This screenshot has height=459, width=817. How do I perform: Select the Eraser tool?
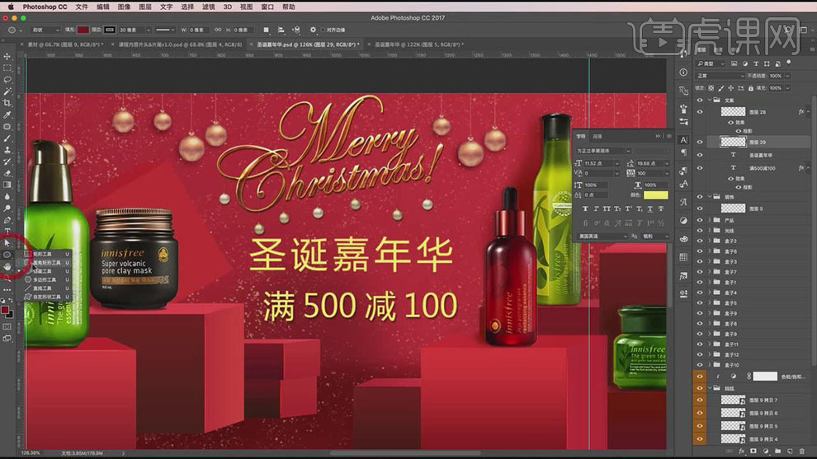pyautogui.click(x=7, y=173)
